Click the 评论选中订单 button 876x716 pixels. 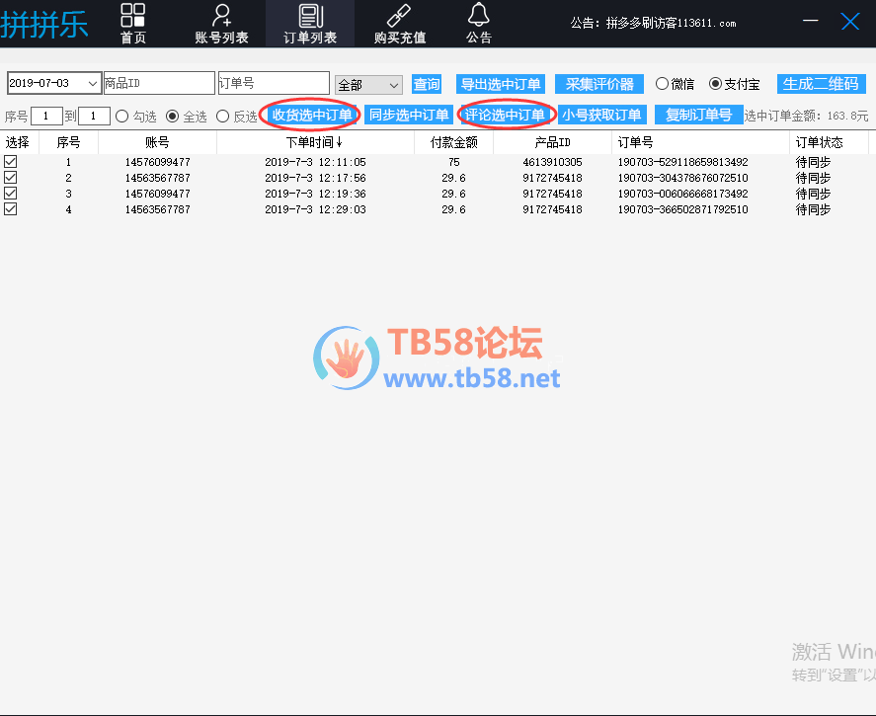click(505, 115)
